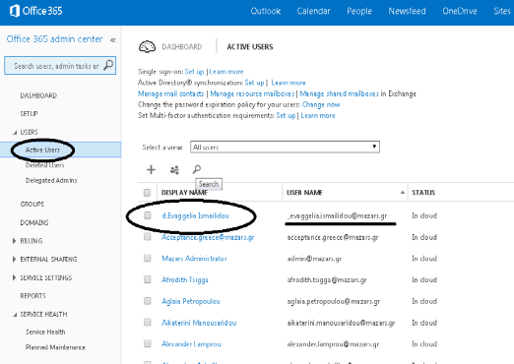The height and width of the screenshot is (364, 514).
Task: Click the Office 365 logo
Action: [x=35, y=11]
